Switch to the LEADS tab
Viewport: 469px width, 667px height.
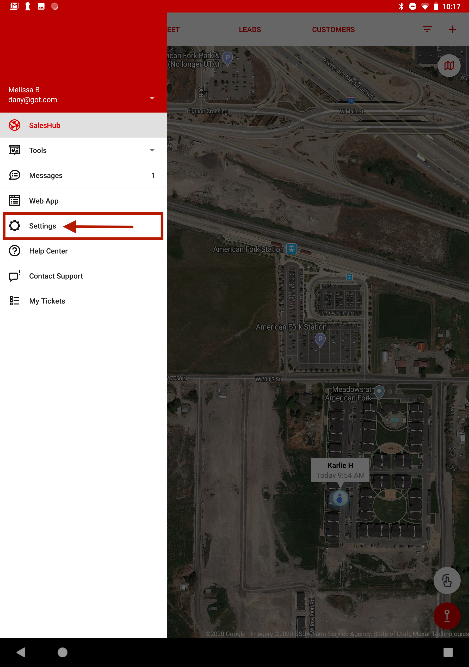coord(250,29)
